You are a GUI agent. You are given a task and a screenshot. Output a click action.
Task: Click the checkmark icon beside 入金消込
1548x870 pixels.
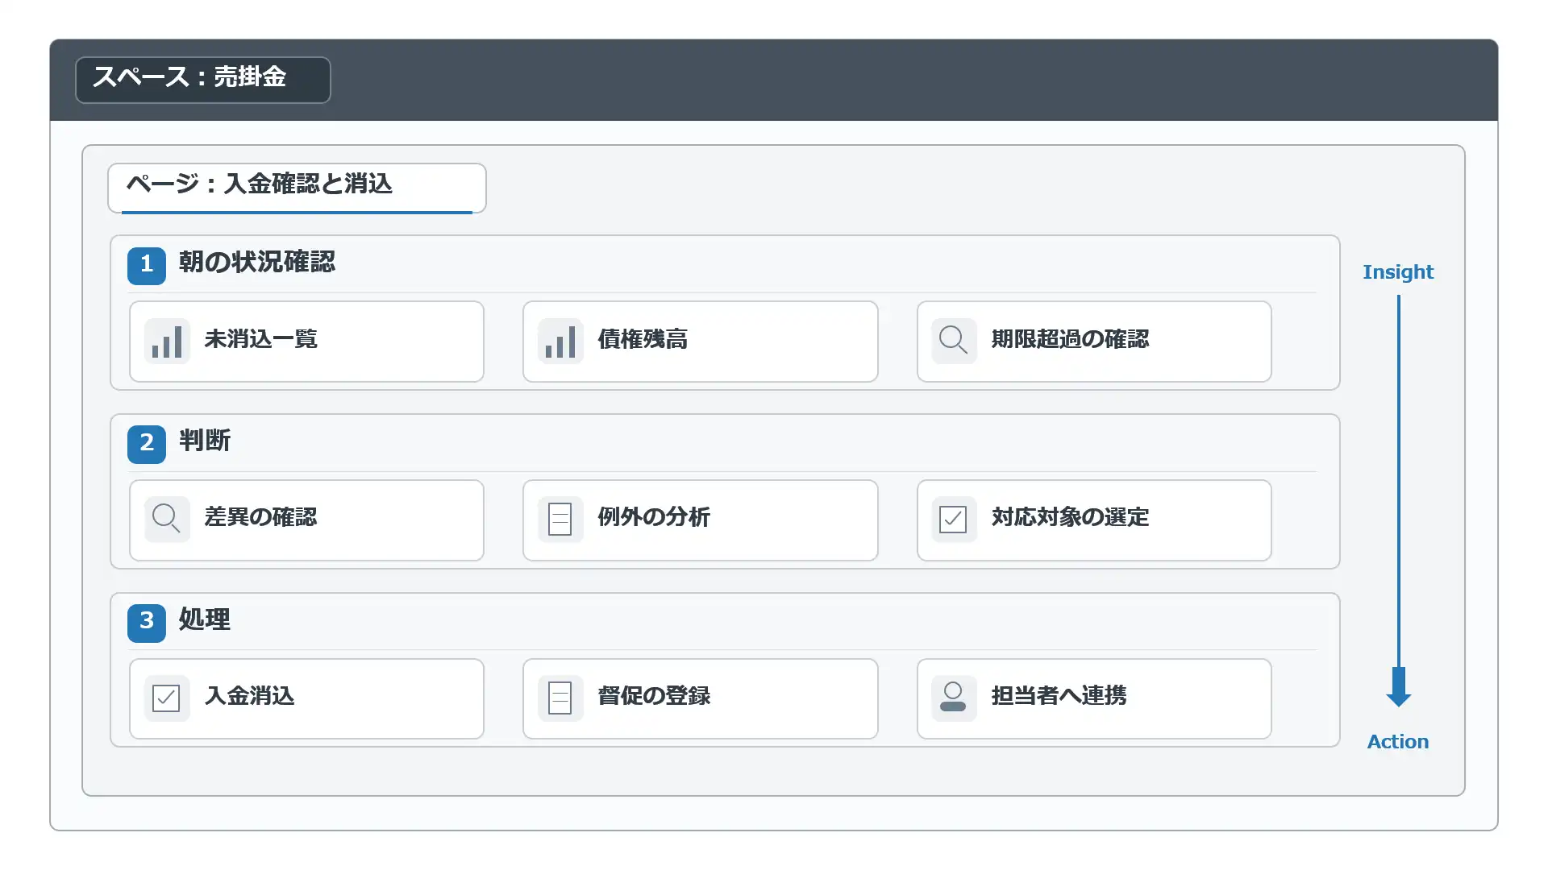(167, 698)
